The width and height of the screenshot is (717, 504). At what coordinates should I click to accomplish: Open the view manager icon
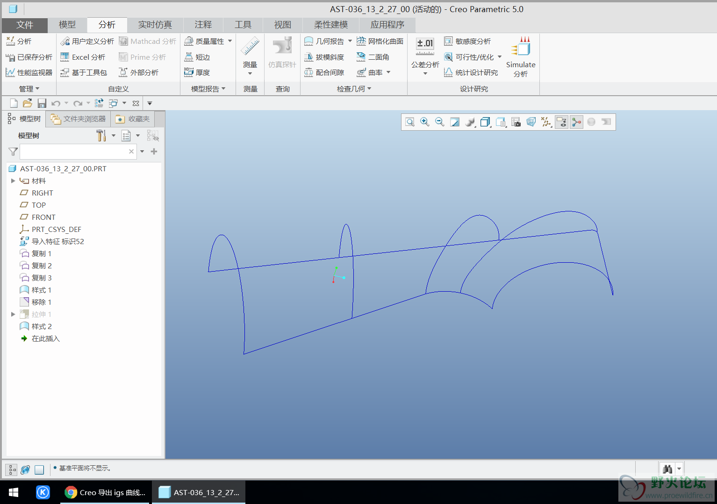(501, 122)
